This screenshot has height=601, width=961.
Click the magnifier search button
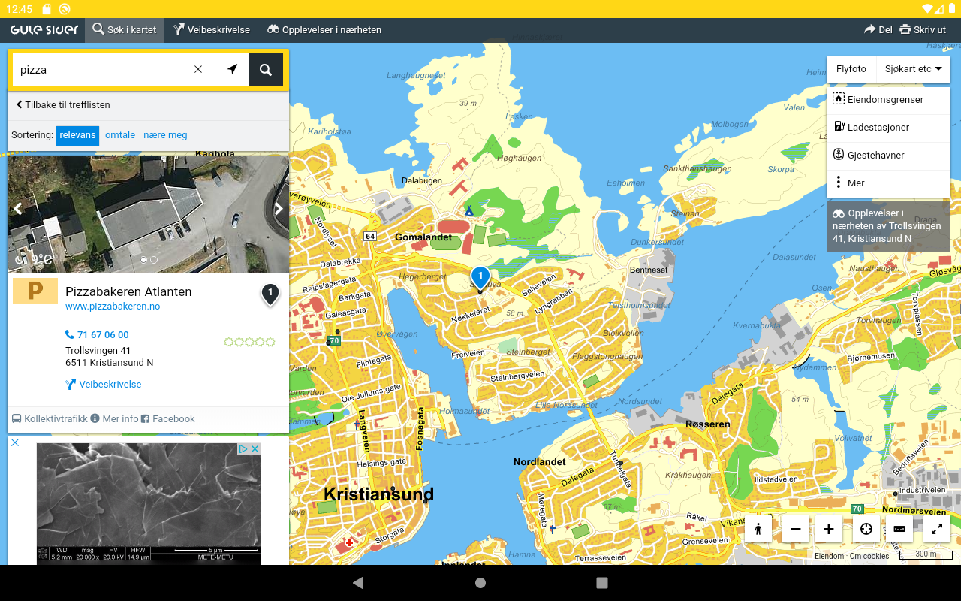(266, 70)
